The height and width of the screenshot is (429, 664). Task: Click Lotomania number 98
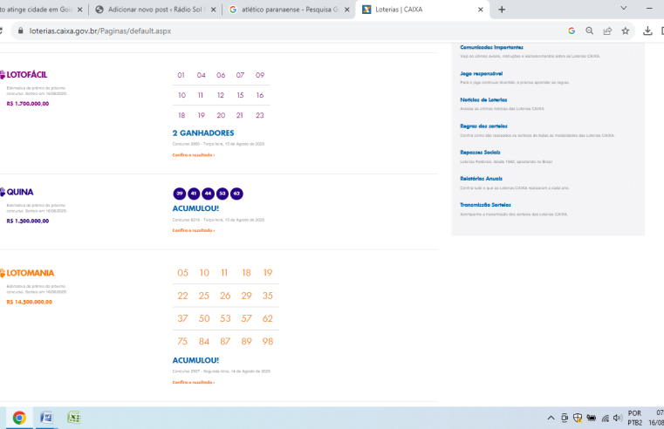click(268, 342)
